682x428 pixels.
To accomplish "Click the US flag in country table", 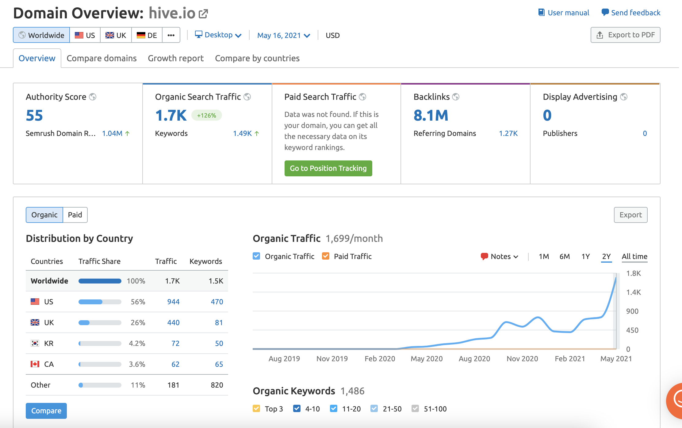I will [35, 302].
